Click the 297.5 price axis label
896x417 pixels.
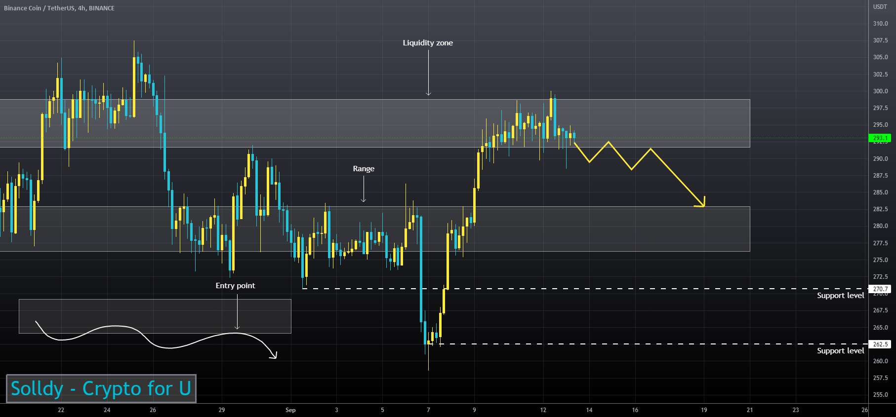coord(880,108)
